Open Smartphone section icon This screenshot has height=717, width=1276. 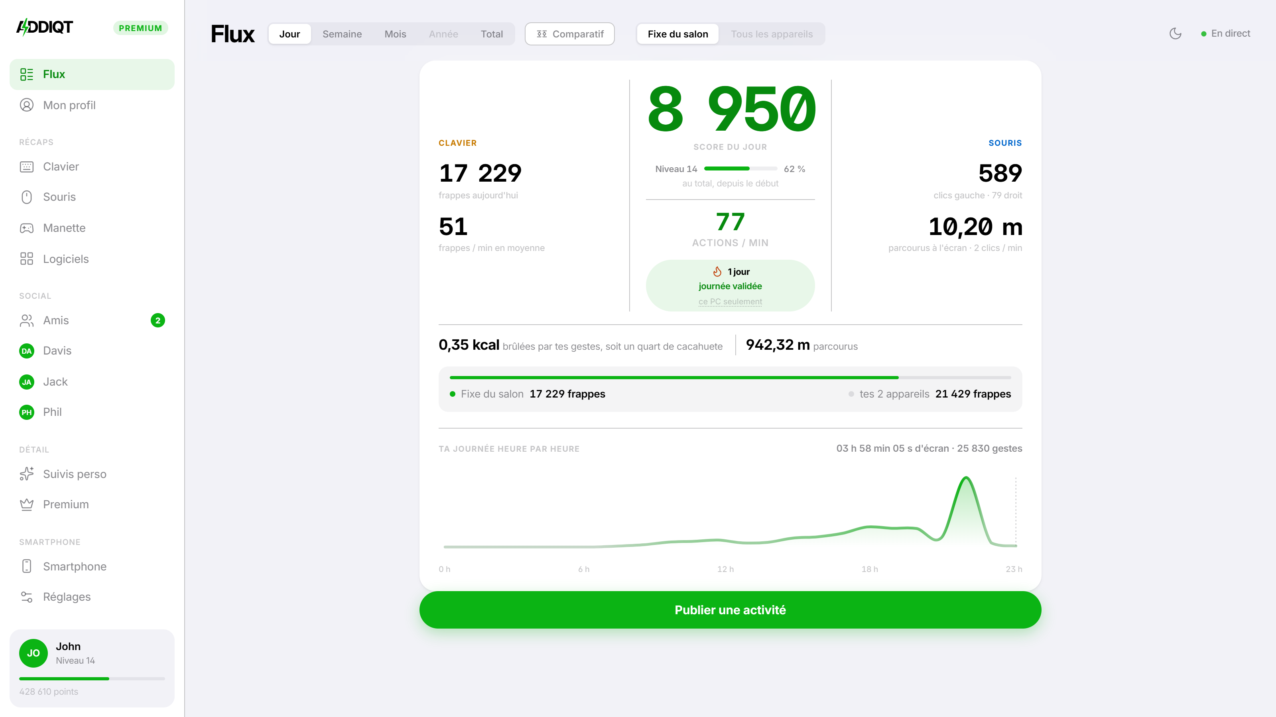point(27,566)
